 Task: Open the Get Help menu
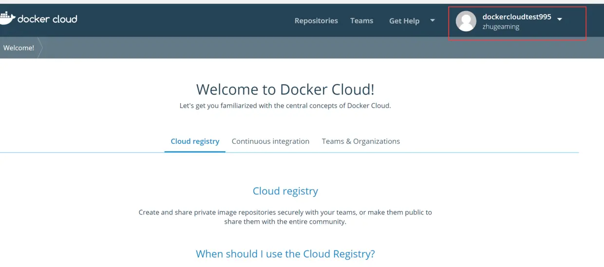point(404,21)
